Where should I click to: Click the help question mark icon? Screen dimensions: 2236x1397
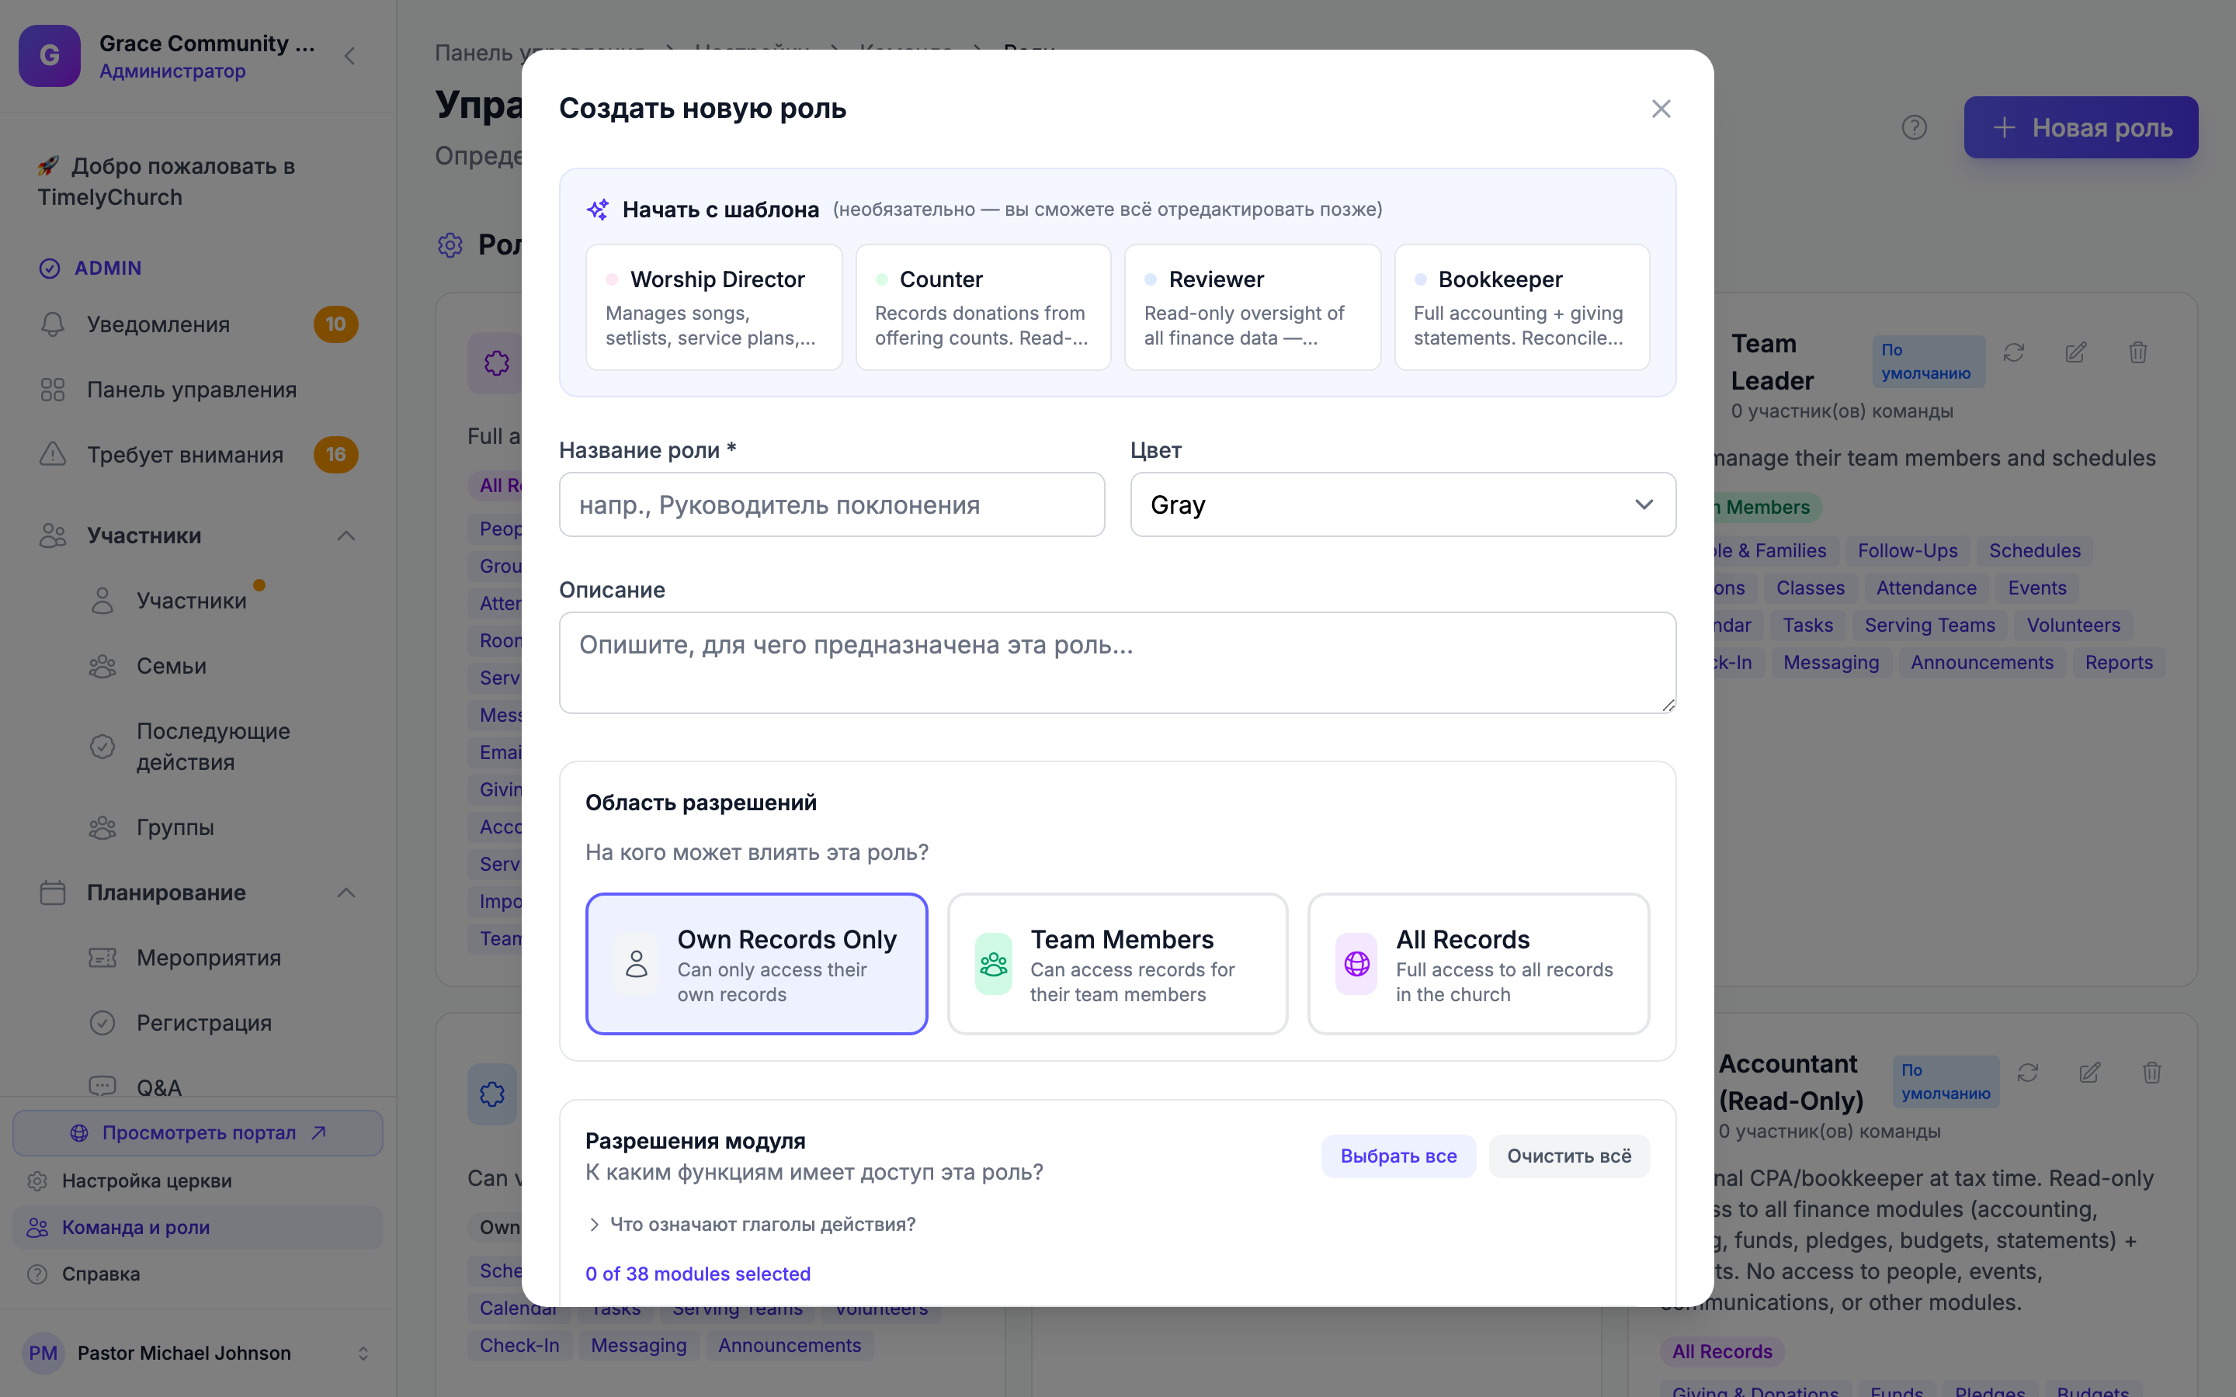[1914, 127]
